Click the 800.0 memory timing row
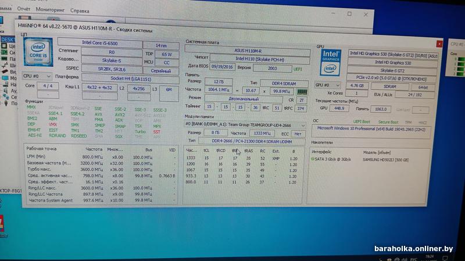Screen dimensions: 465x261 242,182
